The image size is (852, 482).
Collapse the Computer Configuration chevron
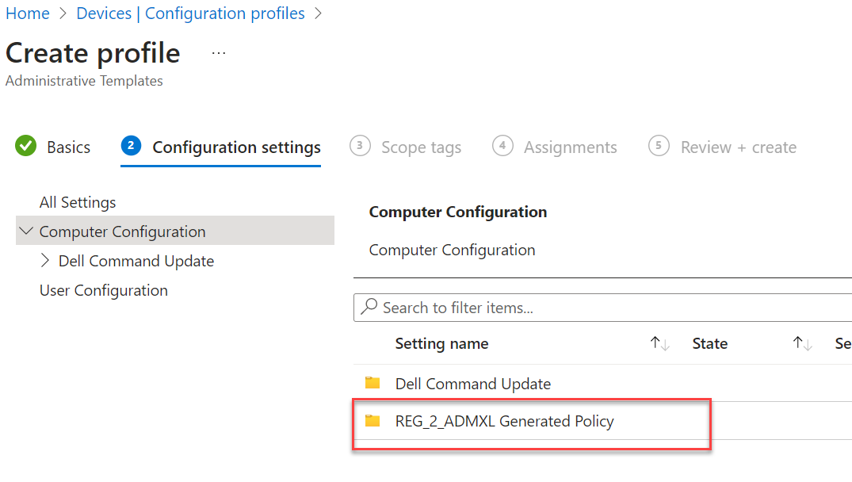tap(26, 231)
